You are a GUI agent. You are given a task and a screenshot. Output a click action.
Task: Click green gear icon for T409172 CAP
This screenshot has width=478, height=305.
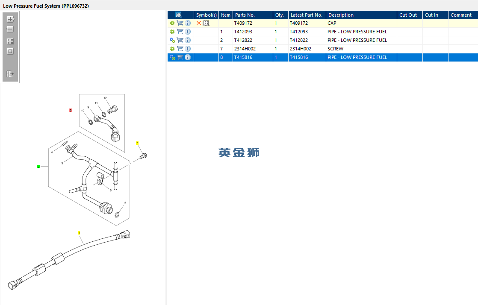172,23
